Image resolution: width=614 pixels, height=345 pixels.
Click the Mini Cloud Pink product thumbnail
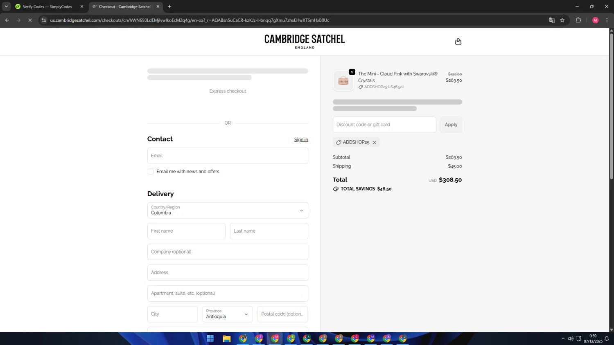[x=343, y=81]
